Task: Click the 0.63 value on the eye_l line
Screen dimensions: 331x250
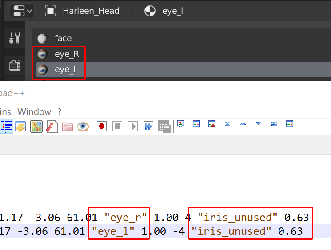Action: pyautogui.click(x=291, y=231)
